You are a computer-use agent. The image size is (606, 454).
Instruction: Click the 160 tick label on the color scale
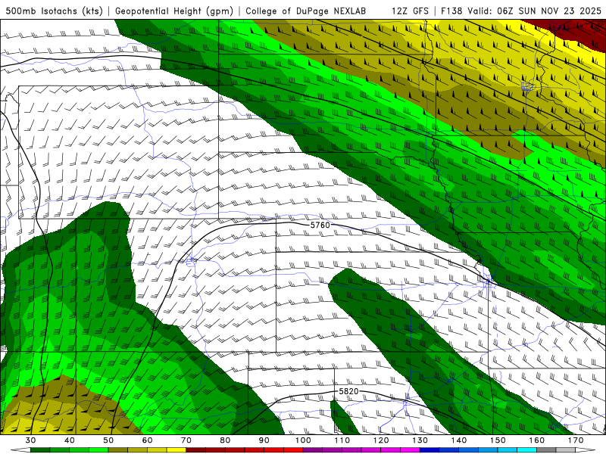(537, 440)
